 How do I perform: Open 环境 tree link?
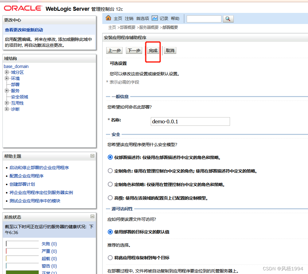tap(15, 78)
